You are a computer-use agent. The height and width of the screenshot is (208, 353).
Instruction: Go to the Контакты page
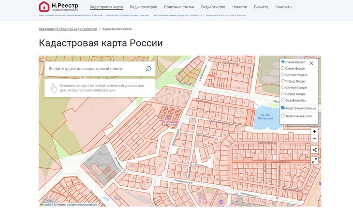click(283, 7)
